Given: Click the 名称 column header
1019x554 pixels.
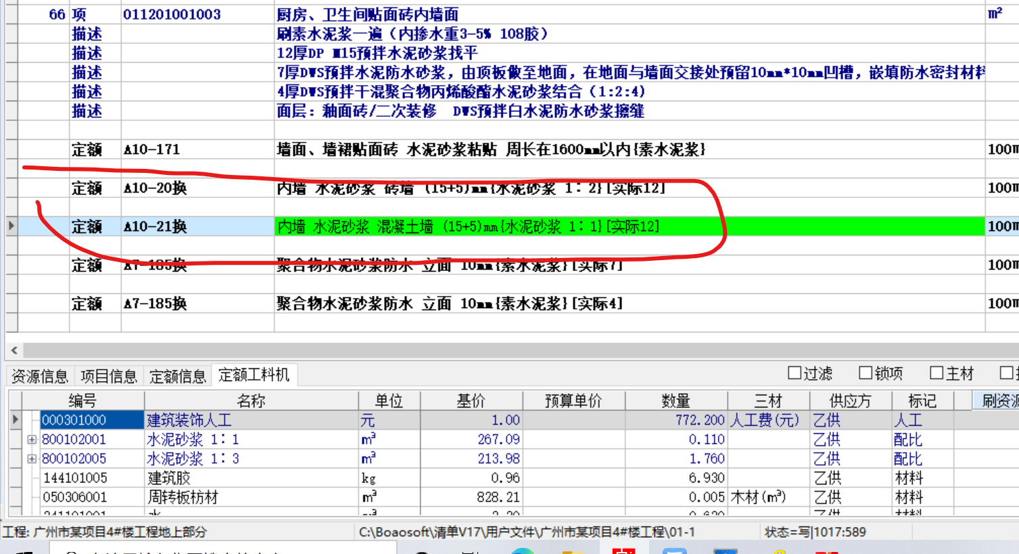Looking at the screenshot, I should [251, 401].
